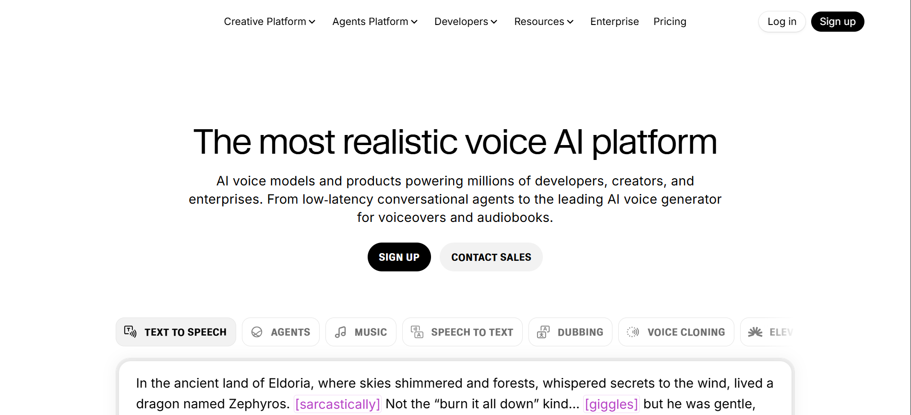
Task: Click the ElevenReader spark icon
Action: (755, 331)
